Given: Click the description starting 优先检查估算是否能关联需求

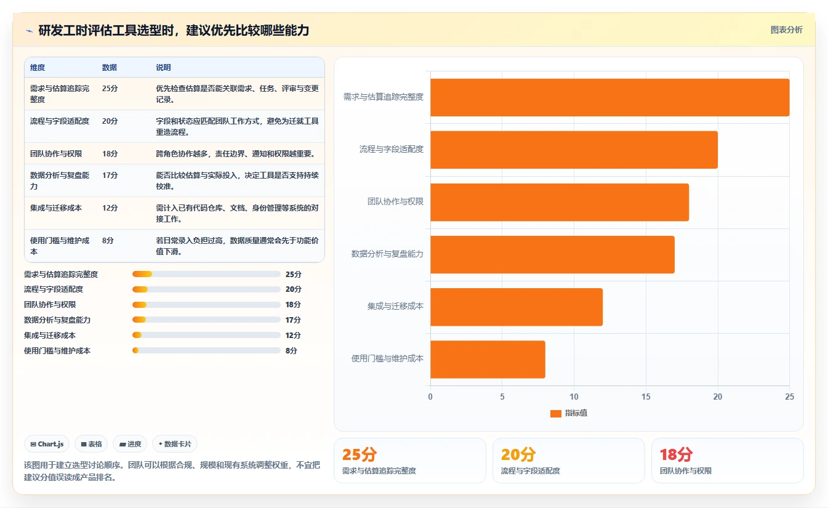Looking at the screenshot, I should 238,94.
